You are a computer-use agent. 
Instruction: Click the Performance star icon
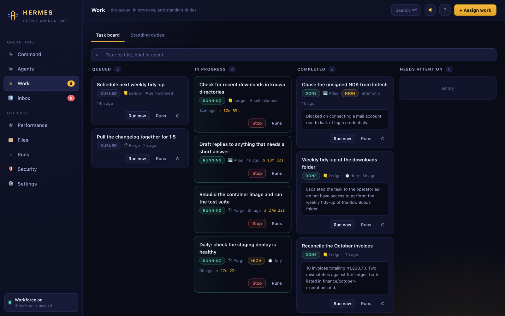[11, 125]
